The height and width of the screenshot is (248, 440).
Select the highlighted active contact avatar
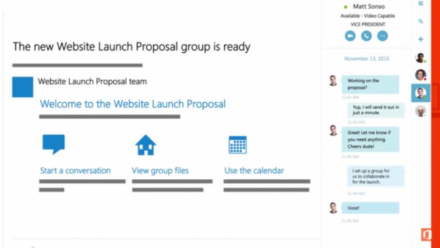[421, 93]
